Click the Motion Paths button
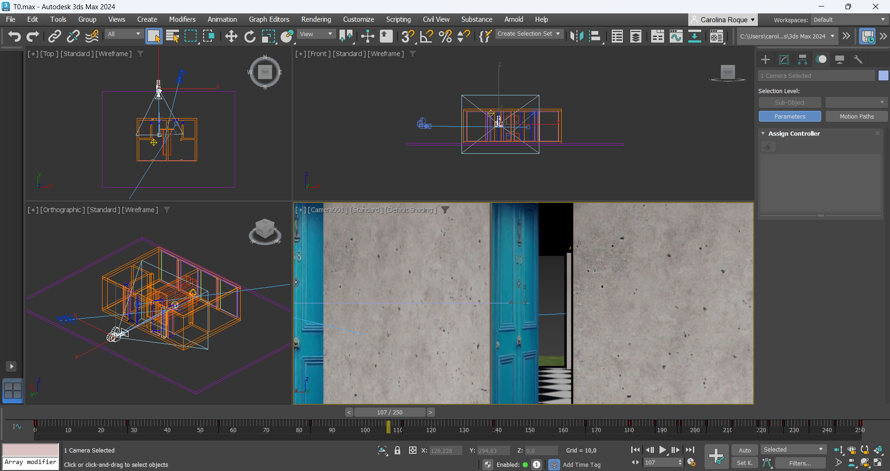 click(x=856, y=116)
